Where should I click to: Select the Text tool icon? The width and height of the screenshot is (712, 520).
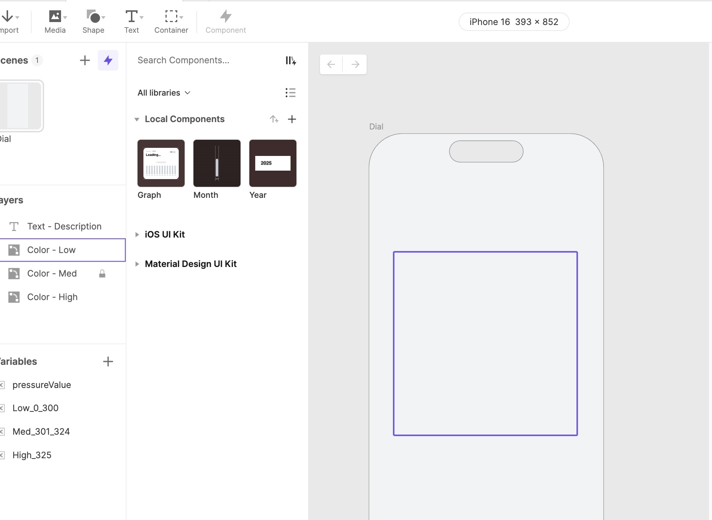131,17
